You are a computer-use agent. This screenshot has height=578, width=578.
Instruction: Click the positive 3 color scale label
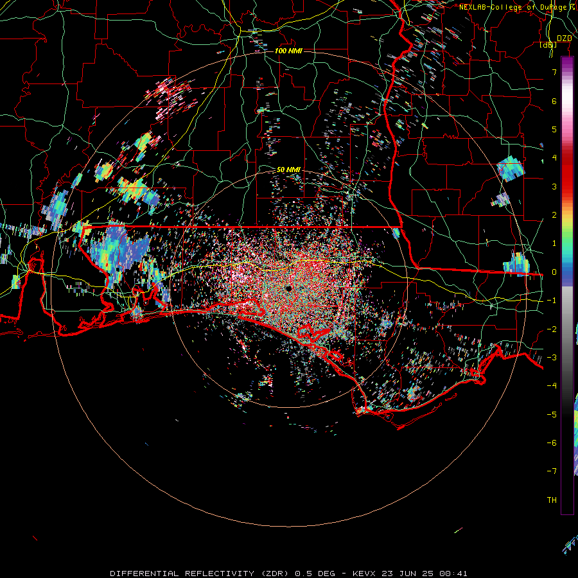click(x=554, y=186)
